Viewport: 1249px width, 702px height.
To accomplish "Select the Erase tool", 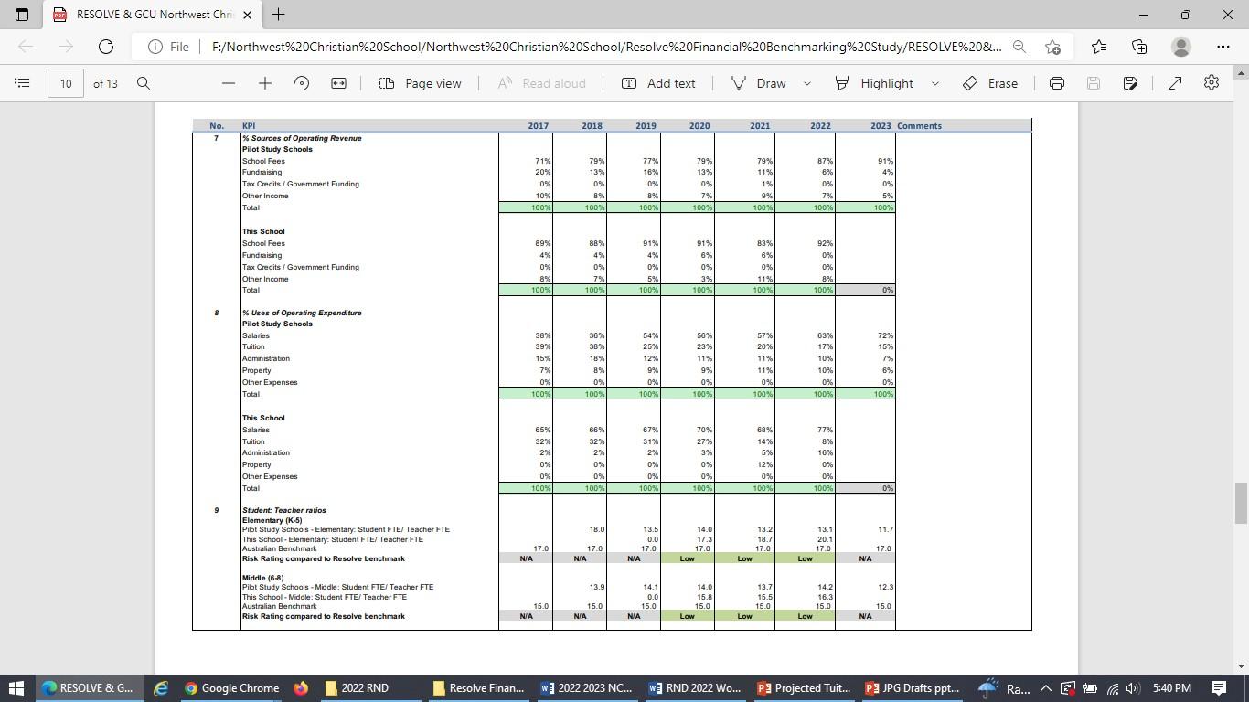I will point(990,83).
